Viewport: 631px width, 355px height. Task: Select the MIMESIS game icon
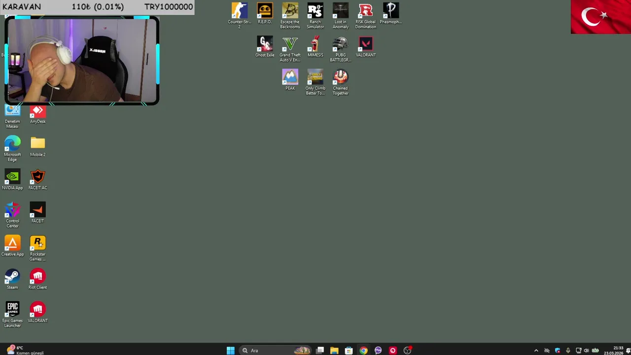click(x=315, y=47)
